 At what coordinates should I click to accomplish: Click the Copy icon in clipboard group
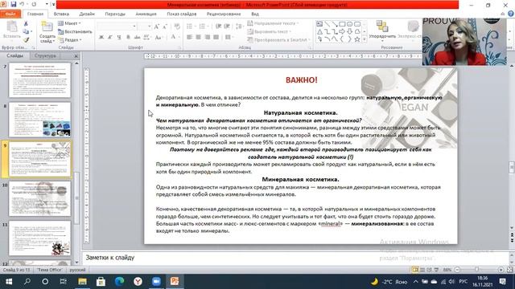click(x=26, y=31)
